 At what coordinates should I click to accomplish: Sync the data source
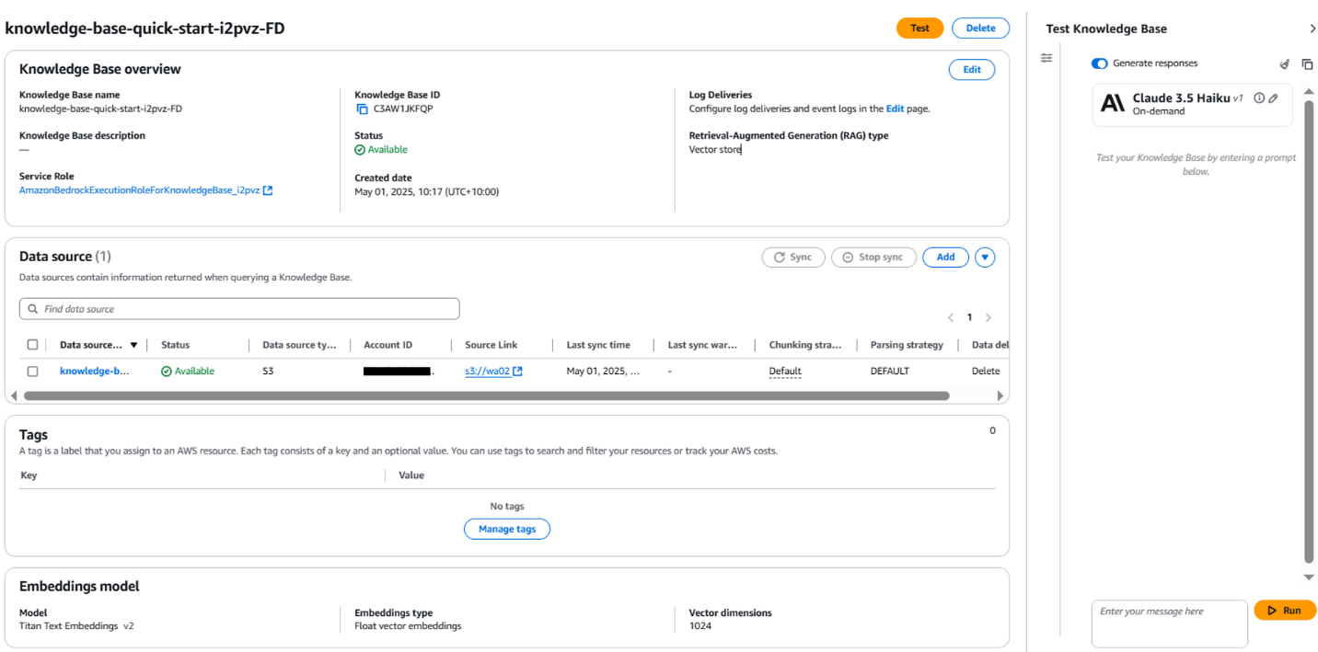tap(793, 257)
